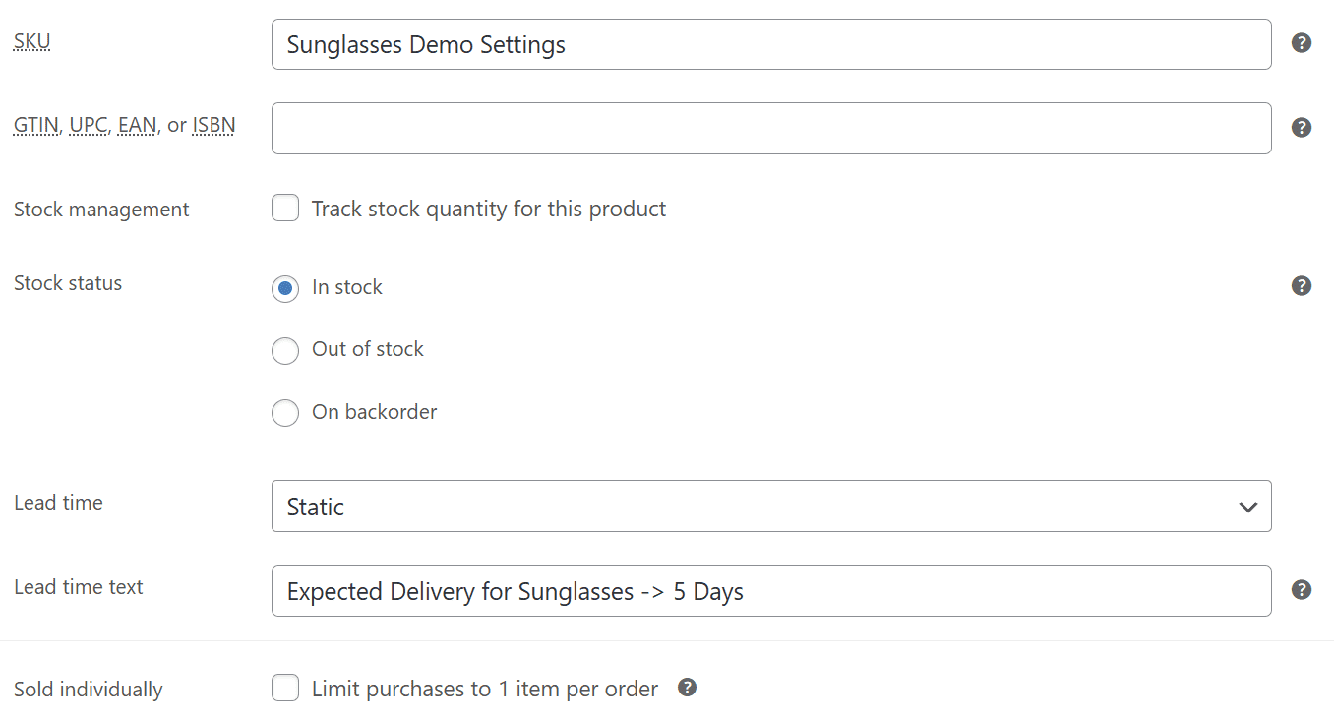Tick the Limit purchases to 1 item checkbox
Viewport: 1334px width, 723px height.
285,688
